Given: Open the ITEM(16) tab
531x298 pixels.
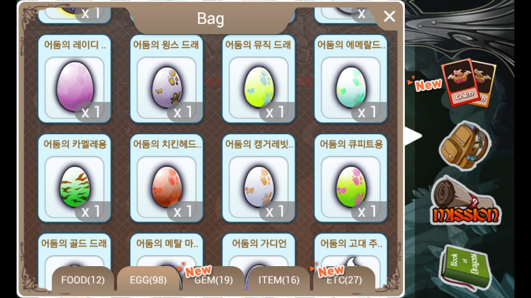Looking at the screenshot, I should pyautogui.click(x=279, y=280).
